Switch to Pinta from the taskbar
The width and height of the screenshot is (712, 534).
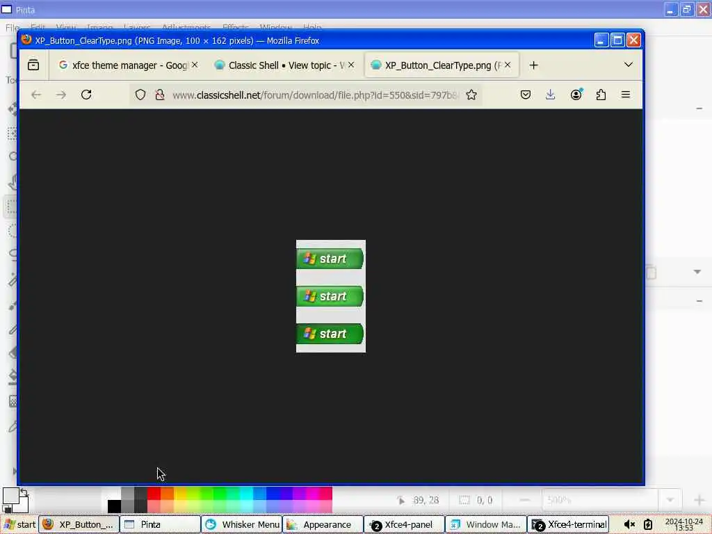pyautogui.click(x=161, y=524)
